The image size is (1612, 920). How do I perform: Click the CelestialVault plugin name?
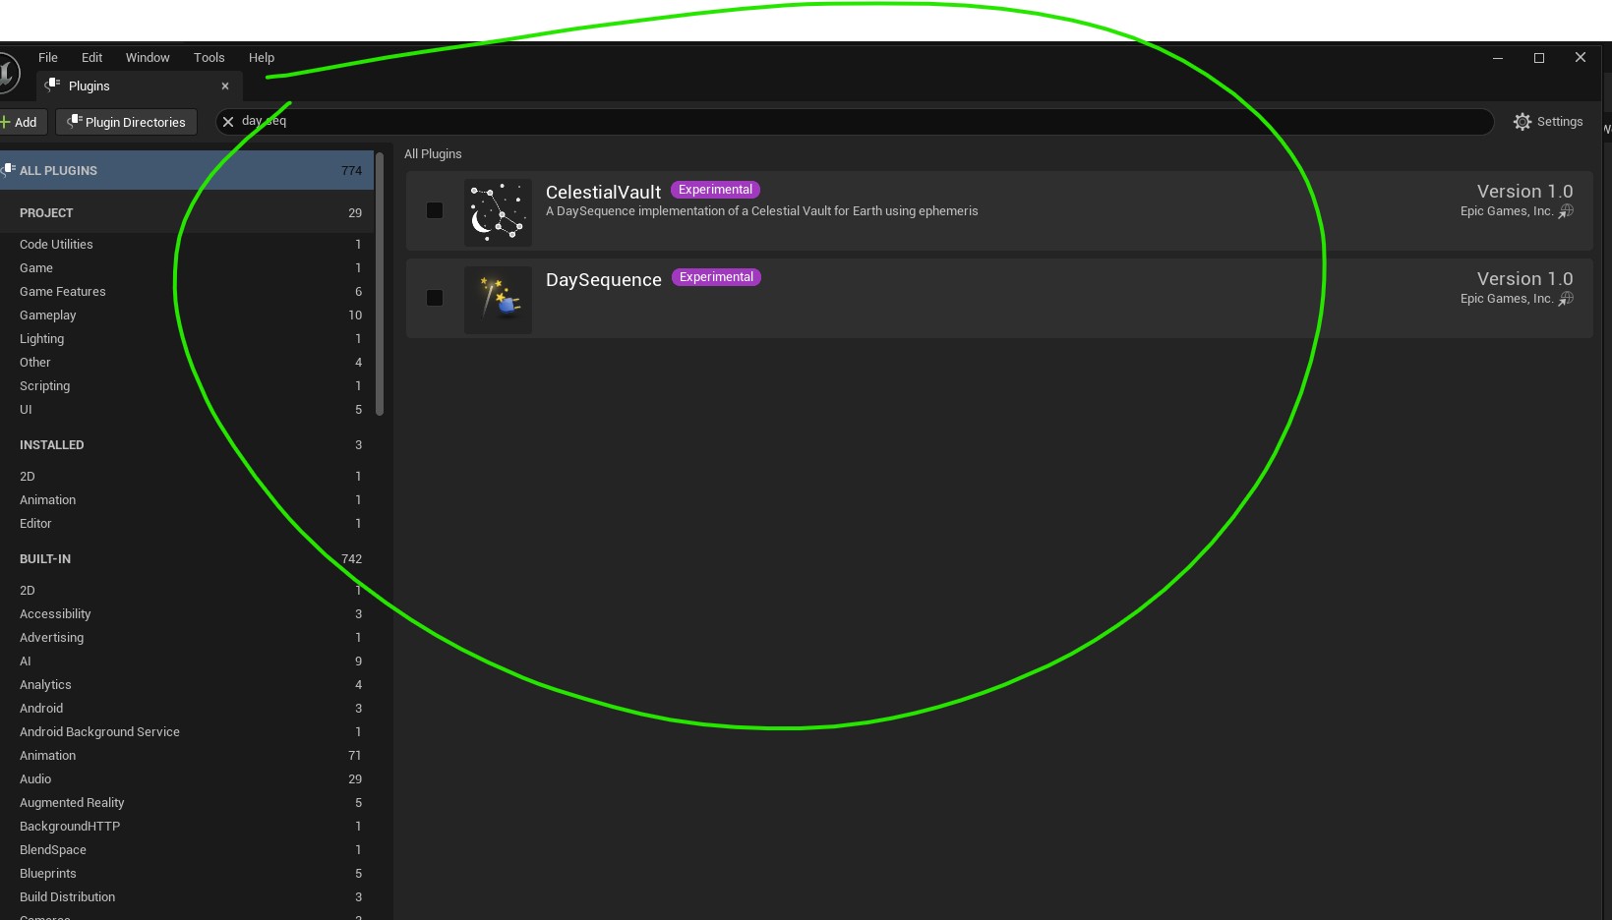(603, 193)
